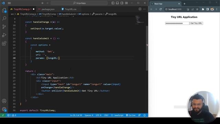This screenshot has height=124, width=220.
Task: Click the src breadcrumb
Action: 12,14
